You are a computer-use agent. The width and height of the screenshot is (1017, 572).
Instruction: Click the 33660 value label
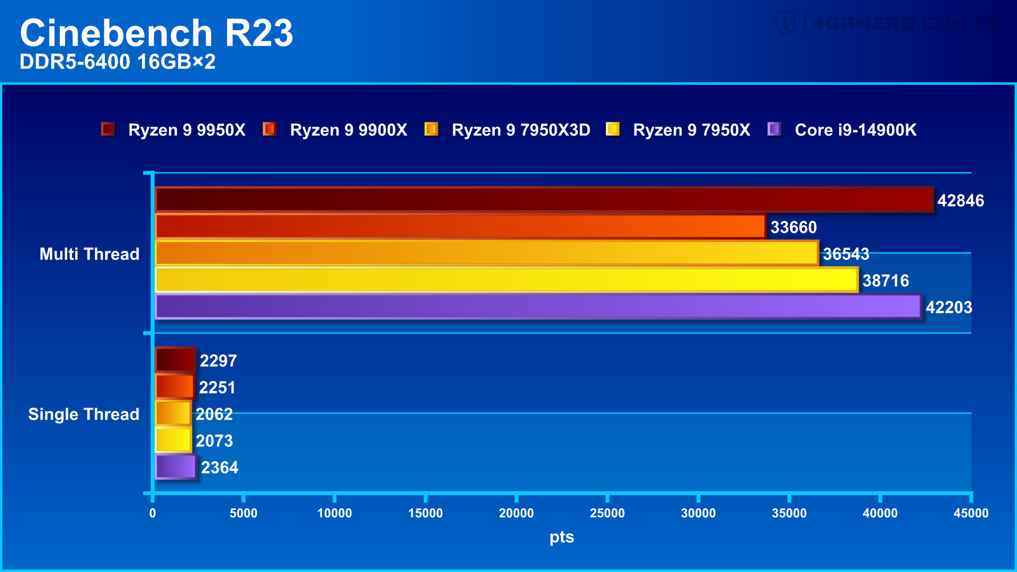tap(793, 228)
